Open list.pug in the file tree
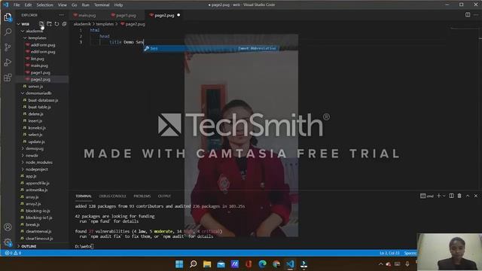 click(37, 59)
